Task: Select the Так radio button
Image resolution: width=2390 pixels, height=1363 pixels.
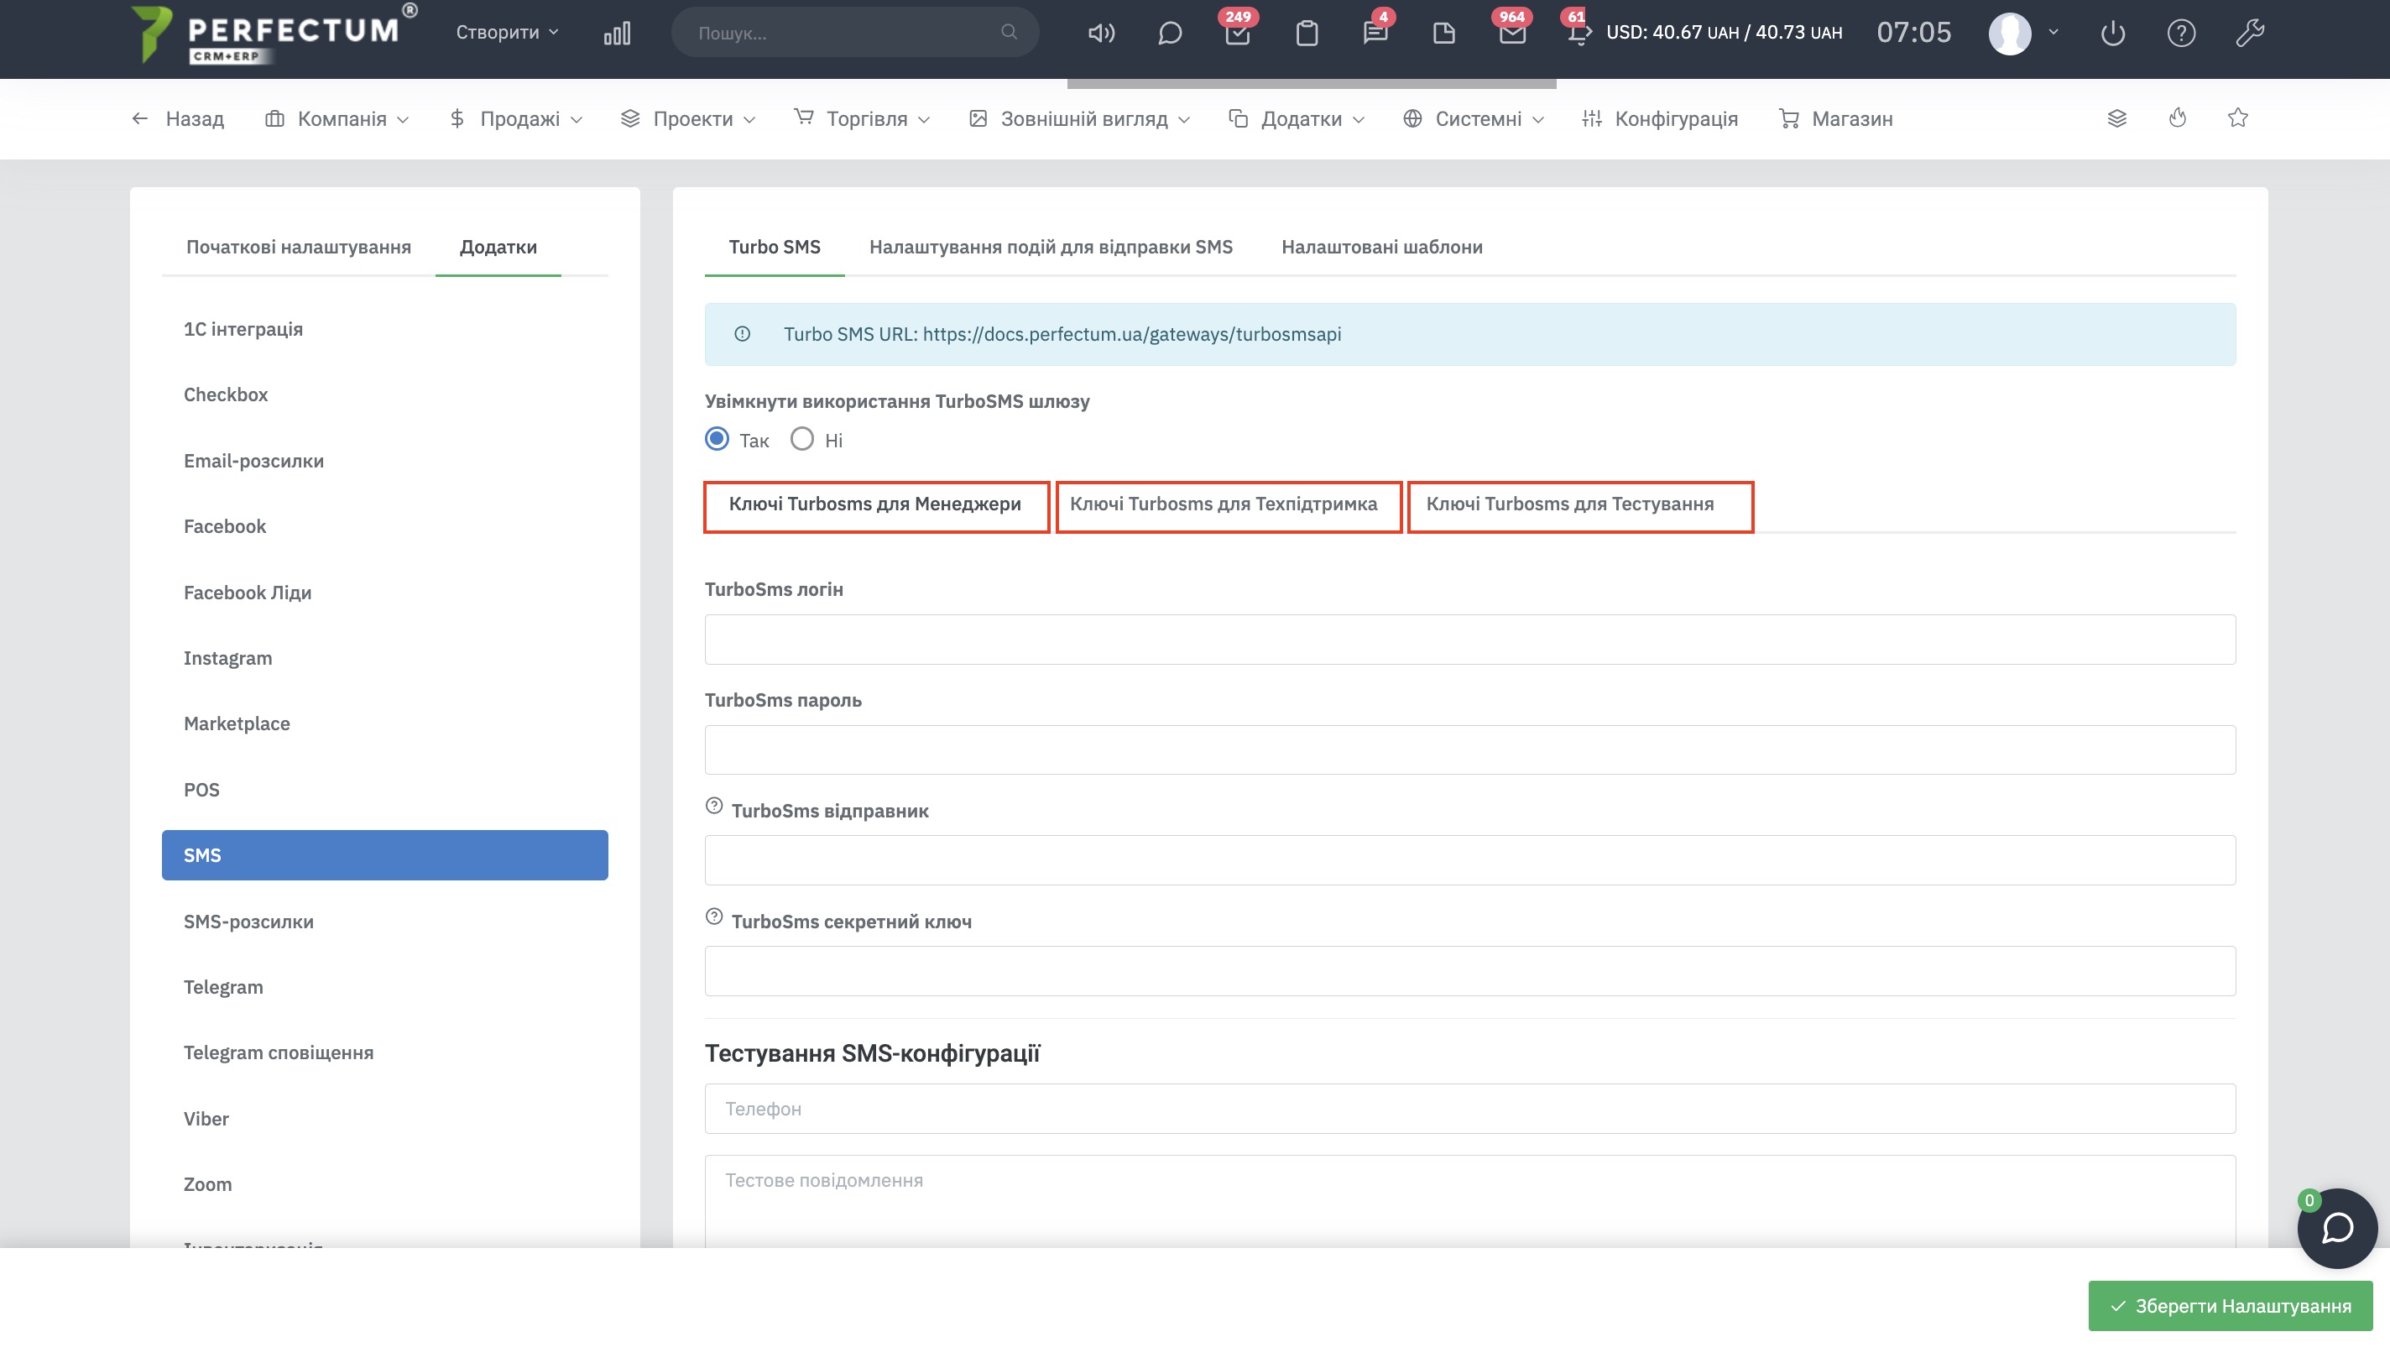Action: coord(717,439)
